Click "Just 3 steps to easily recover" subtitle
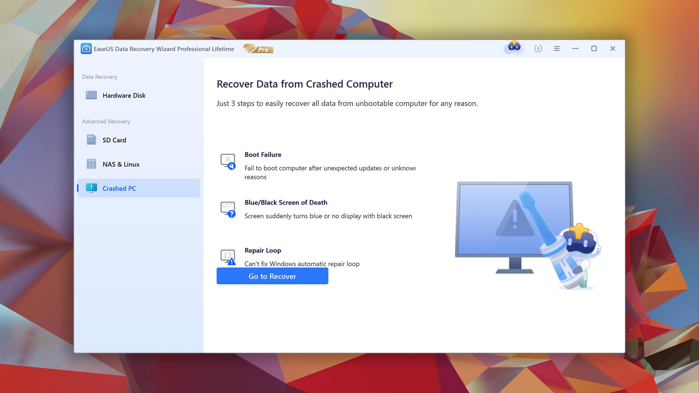The image size is (699, 393). (347, 104)
